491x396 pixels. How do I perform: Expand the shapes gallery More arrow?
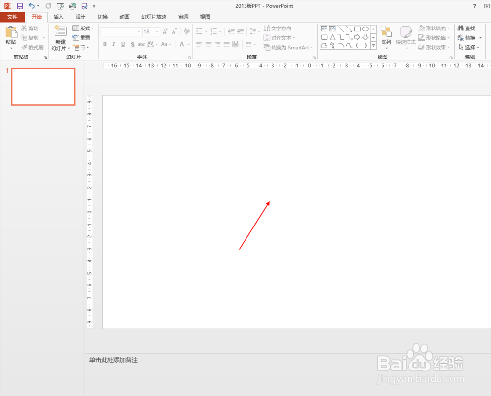pos(373,46)
